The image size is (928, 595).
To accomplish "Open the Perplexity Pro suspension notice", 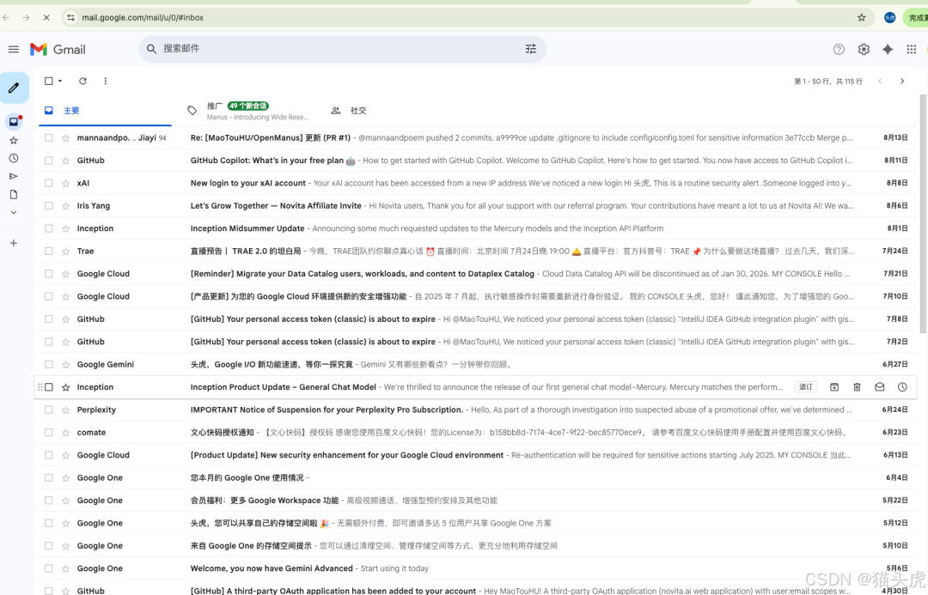I will (475, 410).
